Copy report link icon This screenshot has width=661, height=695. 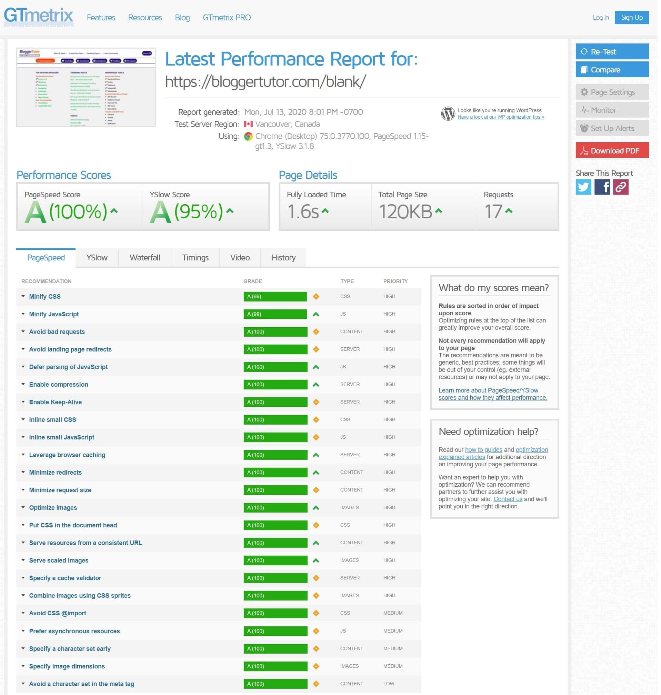pos(620,187)
